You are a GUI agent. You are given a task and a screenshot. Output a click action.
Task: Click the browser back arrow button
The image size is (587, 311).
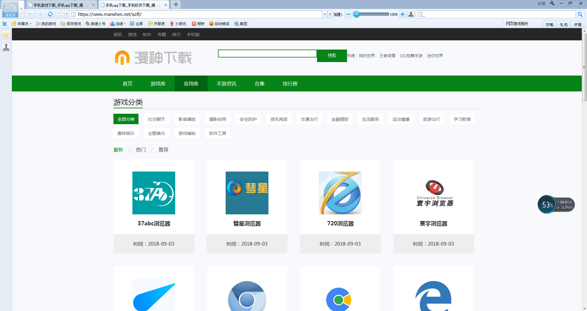[30, 14]
